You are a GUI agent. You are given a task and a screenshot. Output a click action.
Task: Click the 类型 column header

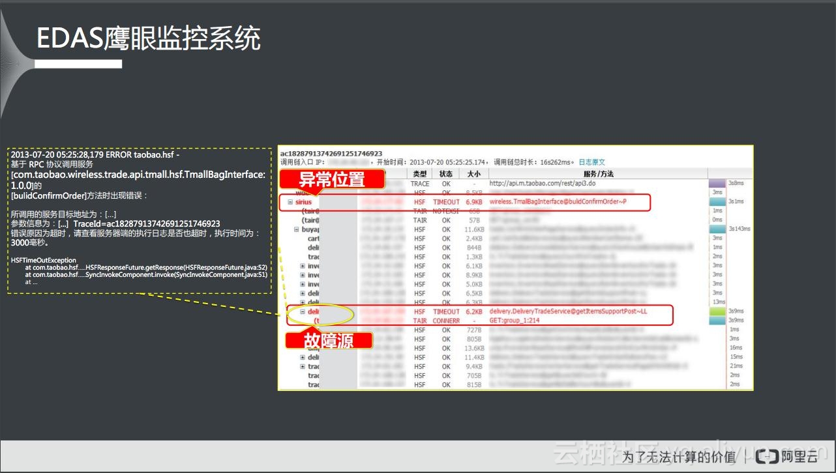pos(420,174)
